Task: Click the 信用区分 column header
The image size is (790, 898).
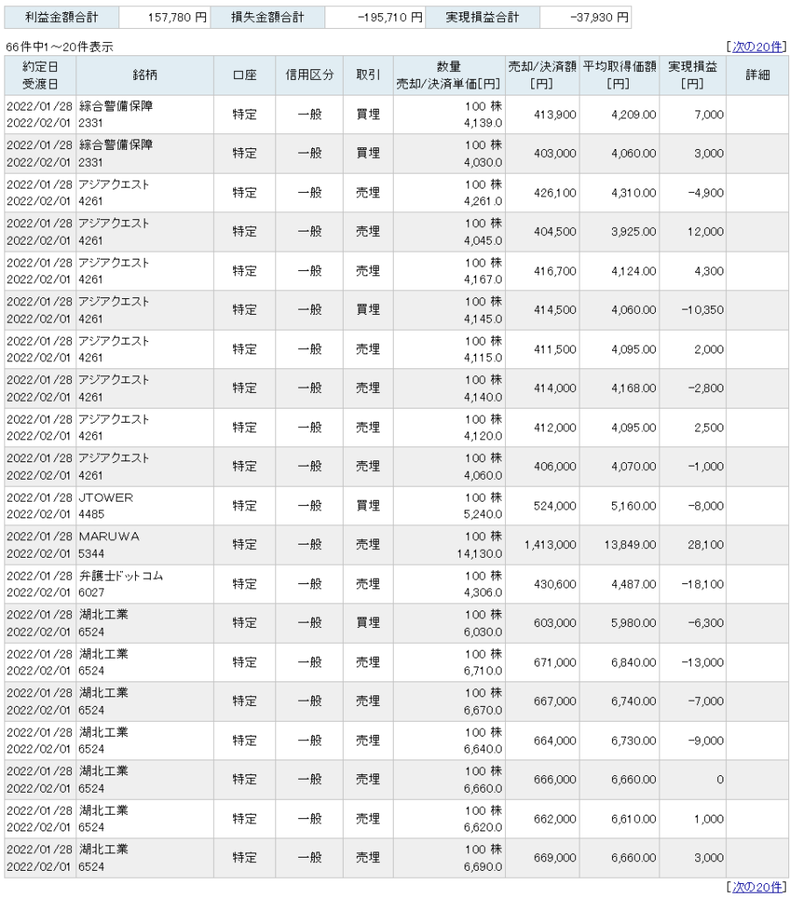Action: pos(310,75)
